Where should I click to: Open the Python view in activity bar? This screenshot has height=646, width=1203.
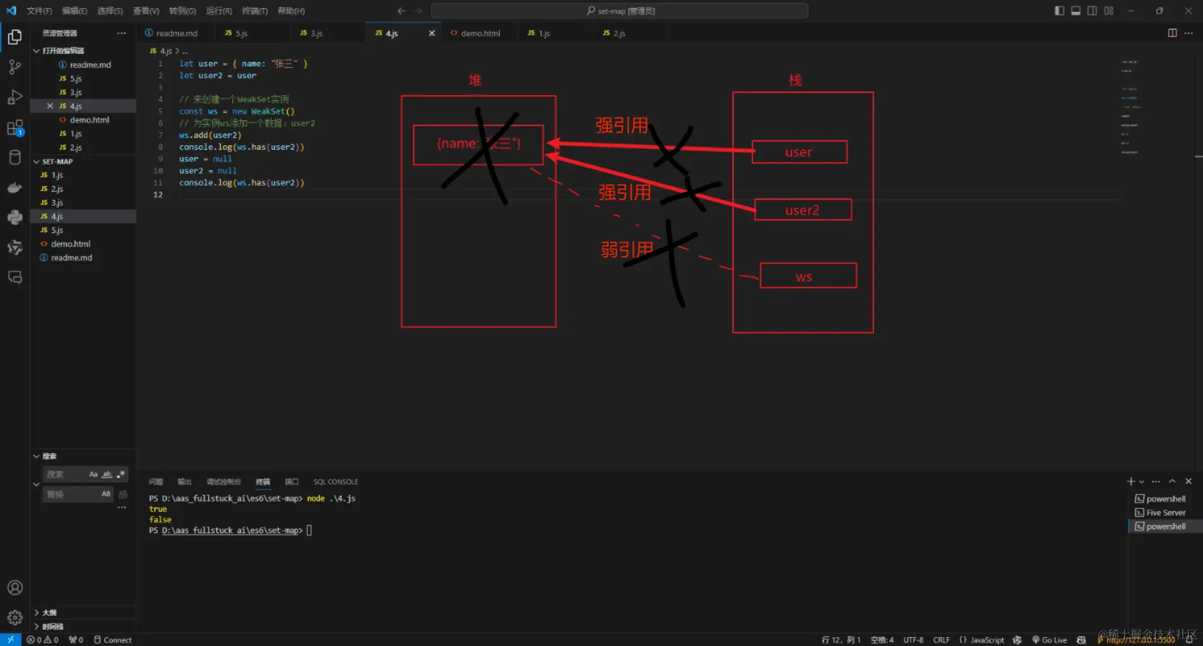point(15,217)
